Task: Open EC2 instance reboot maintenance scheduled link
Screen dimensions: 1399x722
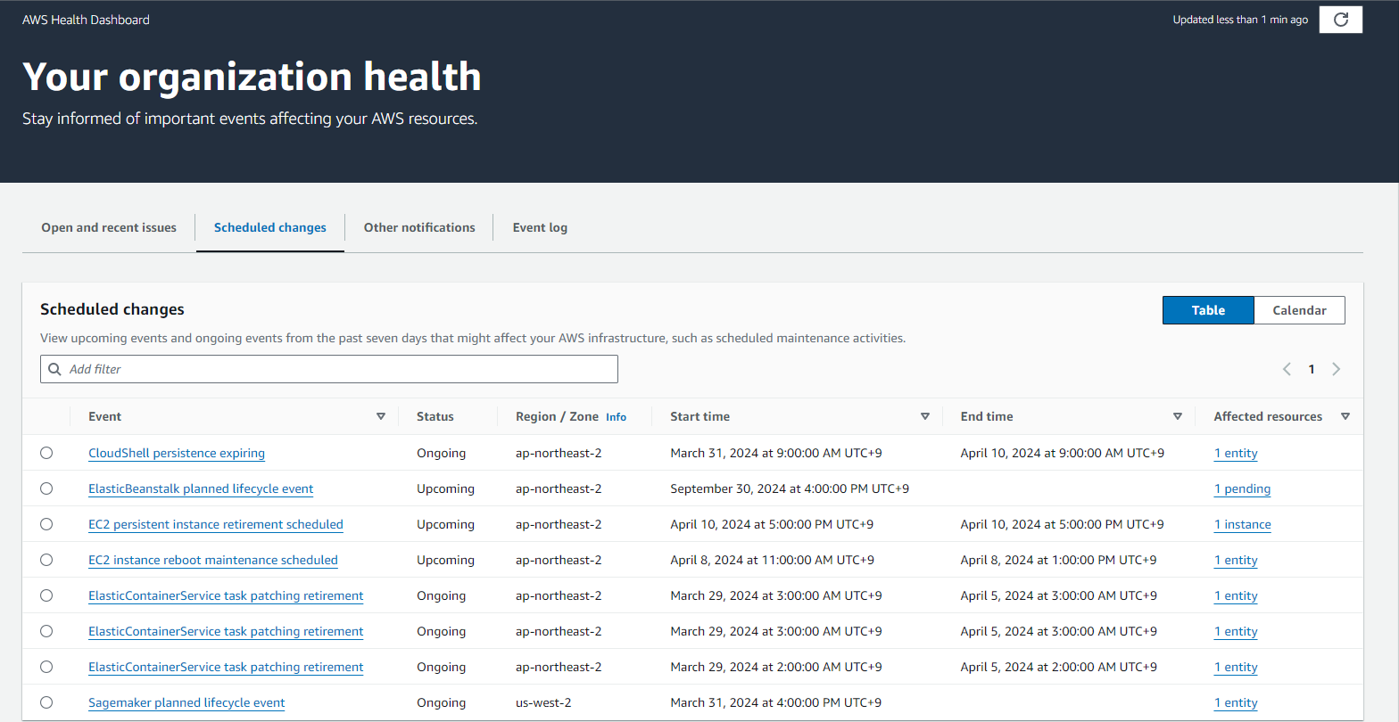Action: (213, 560)
